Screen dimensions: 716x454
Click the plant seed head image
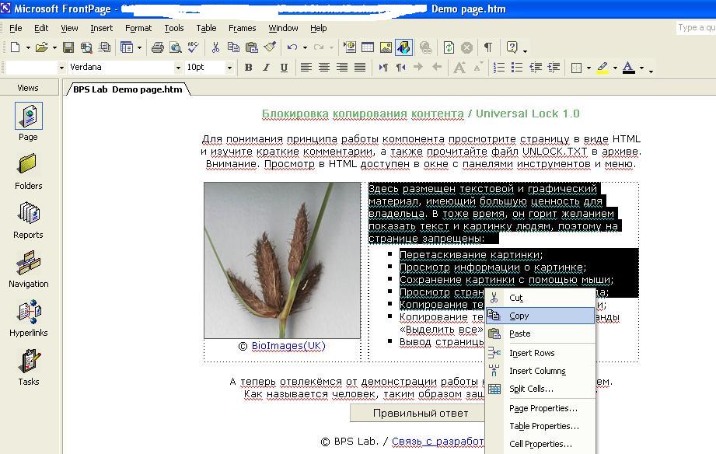[282, 260]
